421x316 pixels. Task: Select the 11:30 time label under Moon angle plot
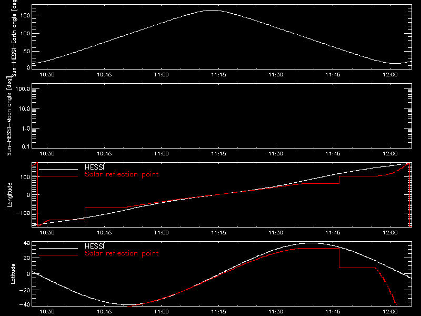[x=276, y=154]
